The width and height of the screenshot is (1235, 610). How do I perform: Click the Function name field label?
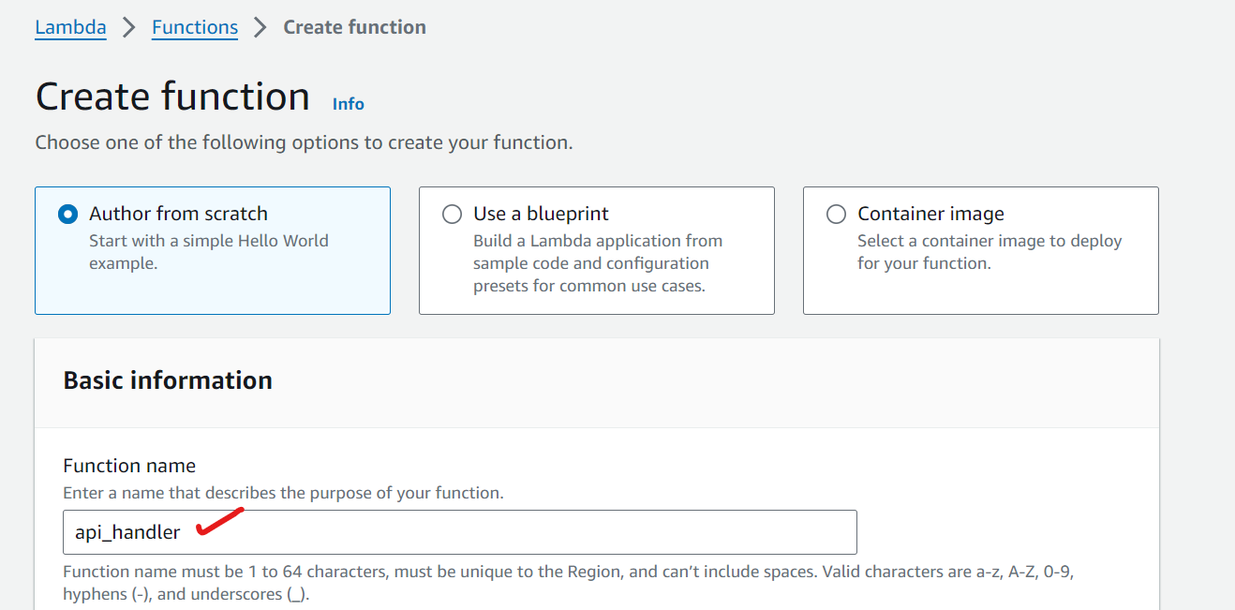click(129, 466)
